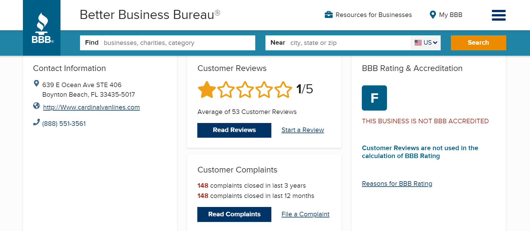The image size is (530, 231).
Task: Click the F rating badge
Action: click(374, 98)
